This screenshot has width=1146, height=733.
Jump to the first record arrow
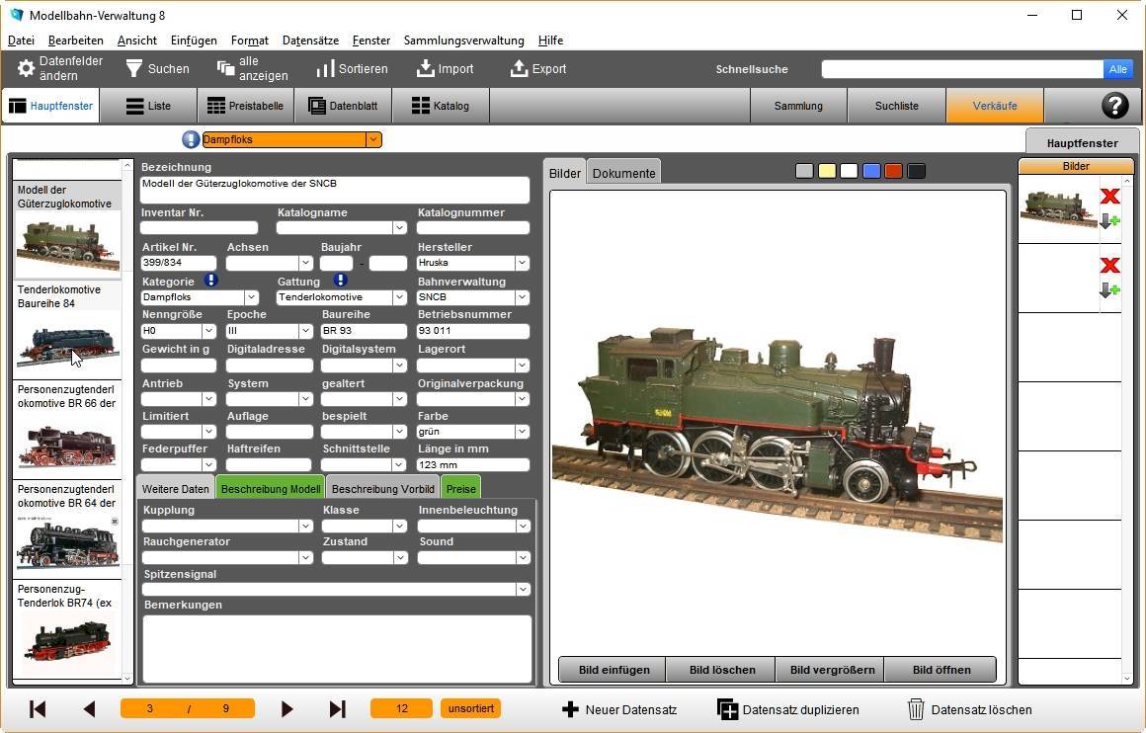tap(38, 709)
